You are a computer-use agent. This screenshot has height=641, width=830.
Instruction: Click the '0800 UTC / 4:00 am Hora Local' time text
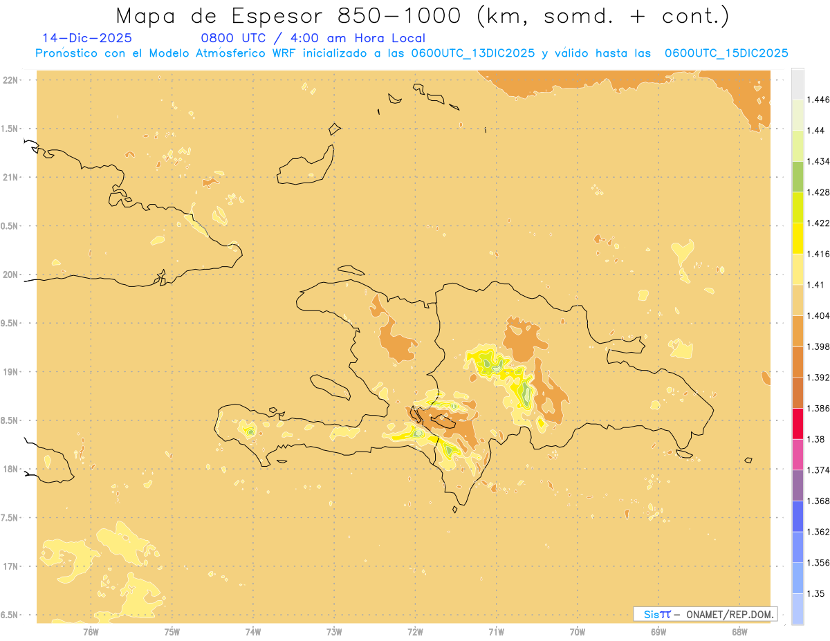313,38
